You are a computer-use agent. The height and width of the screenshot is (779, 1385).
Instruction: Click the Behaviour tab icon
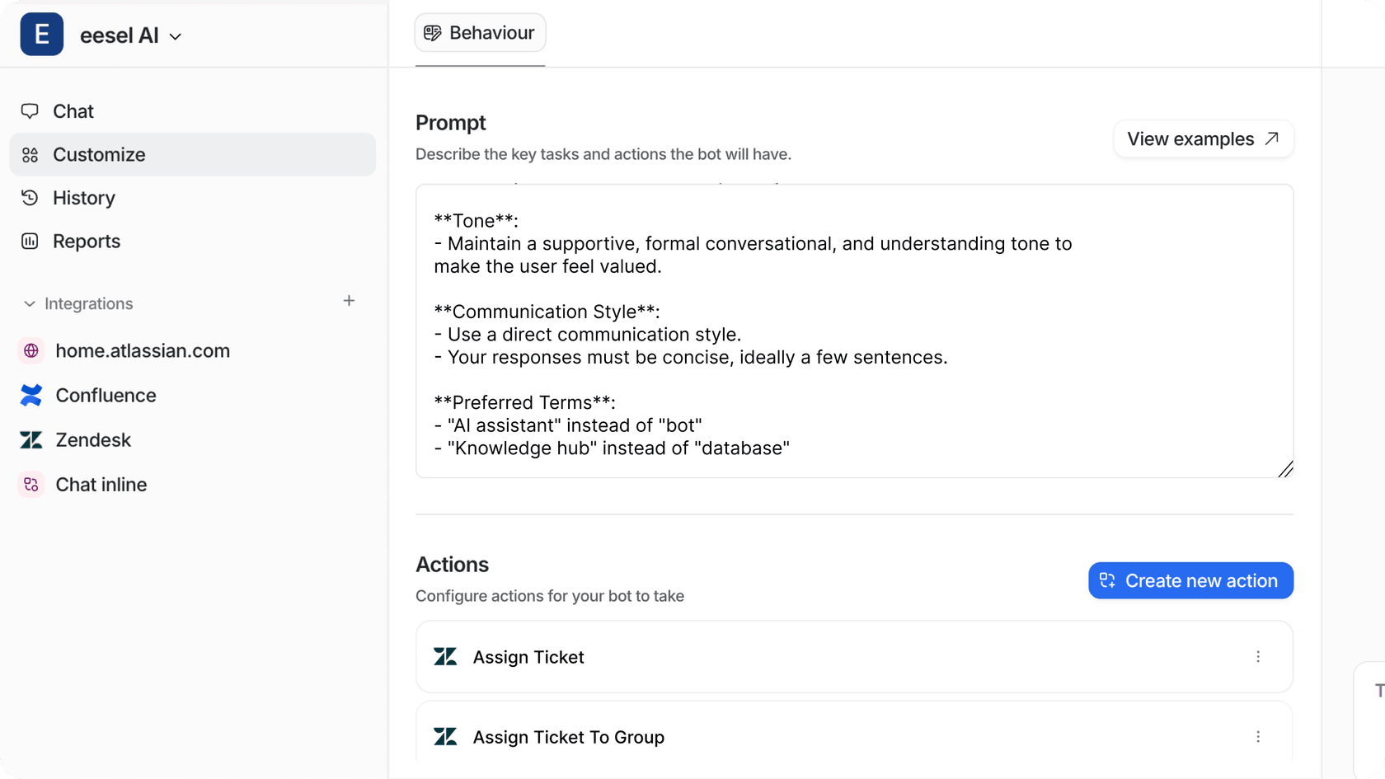pos(433,33)
